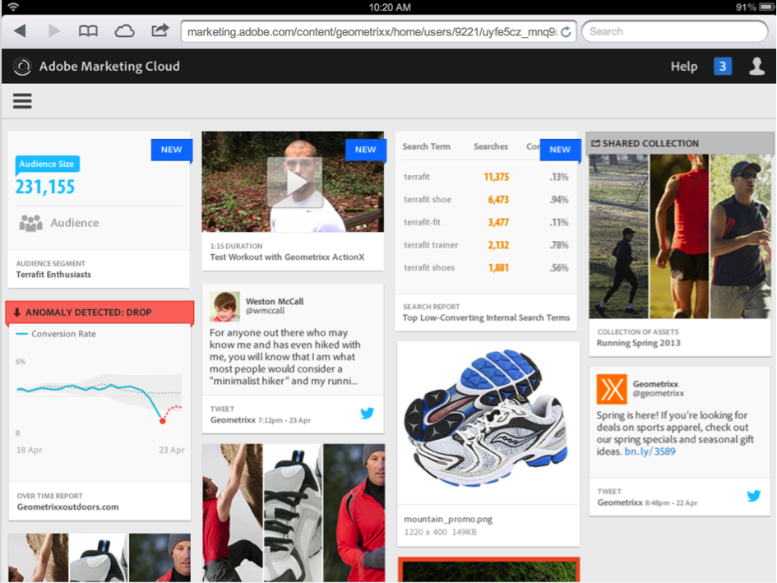Viewport: 777px width, 583px height.
Task: Open the notifications badge showing 3
Action: (722, 67)
